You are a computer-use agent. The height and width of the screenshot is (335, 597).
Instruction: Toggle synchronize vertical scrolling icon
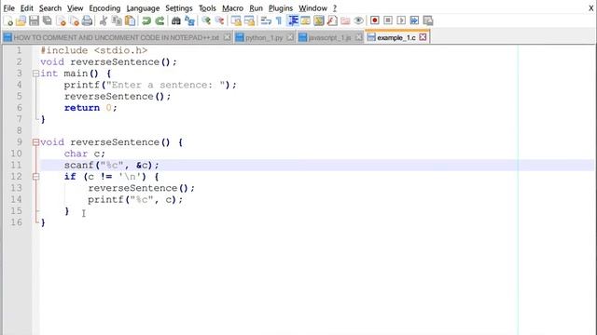236,20
